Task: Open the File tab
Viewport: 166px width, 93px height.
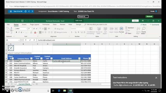Action: pos(8,25)
